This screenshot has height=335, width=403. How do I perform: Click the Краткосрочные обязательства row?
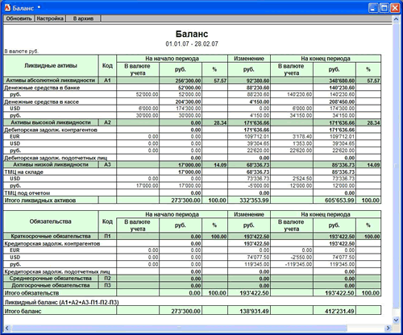pos(192,236)
